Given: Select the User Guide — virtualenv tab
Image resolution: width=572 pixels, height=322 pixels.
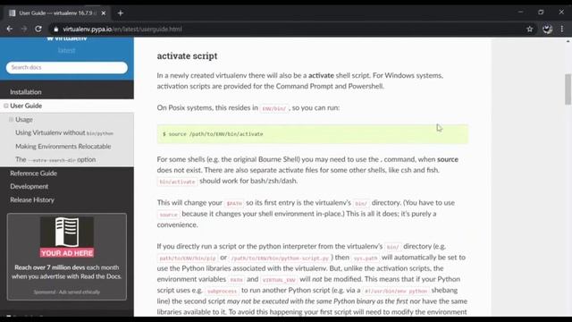Looking at the screenshot, I should pos(57,13).
